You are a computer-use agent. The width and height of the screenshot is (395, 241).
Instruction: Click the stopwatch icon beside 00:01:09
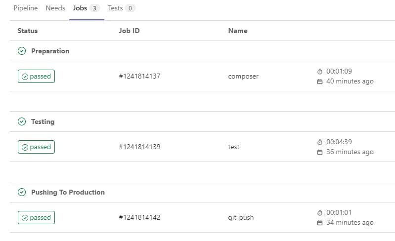point(320,72)
